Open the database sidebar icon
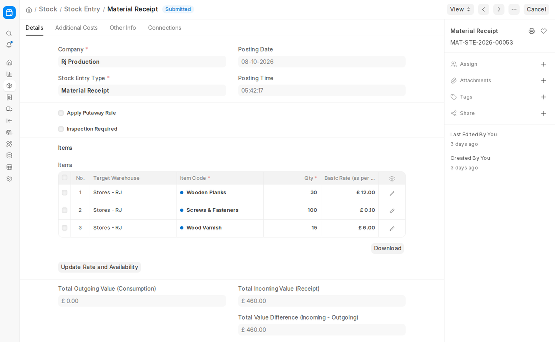The width and height of the screenshot is (559, 342). tap(9, 155)
